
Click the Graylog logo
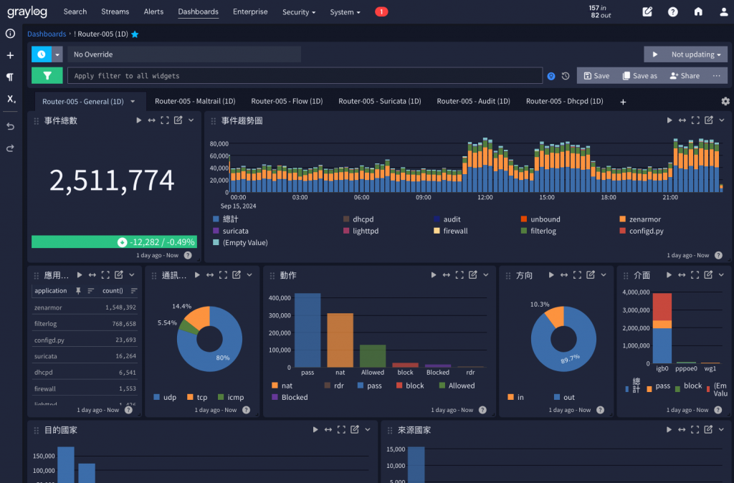point(27,11)
